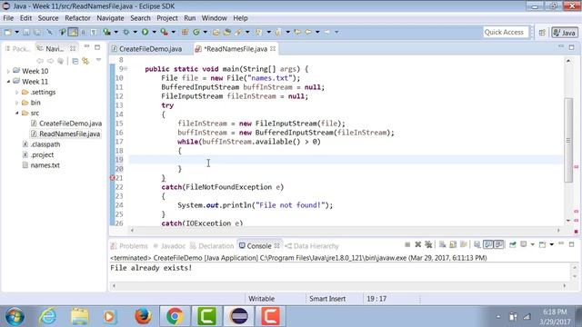Image resolution: width=582 pixels, height=327 pixels.
Task: Click the New Java Class icon
Action: 196,33
